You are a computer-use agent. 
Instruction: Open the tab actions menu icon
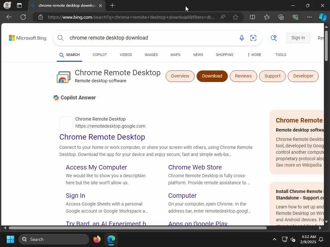(x=19, y=5)
